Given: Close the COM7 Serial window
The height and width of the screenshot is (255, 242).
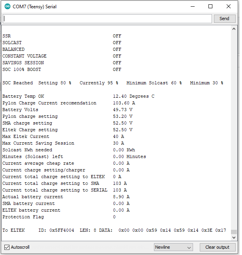Looking at the screenshot, I should pyautogui.click(x=229, y=7).
